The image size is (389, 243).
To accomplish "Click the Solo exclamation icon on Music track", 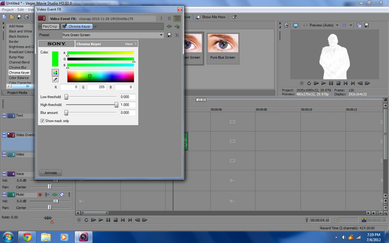I will click(69, 194).
